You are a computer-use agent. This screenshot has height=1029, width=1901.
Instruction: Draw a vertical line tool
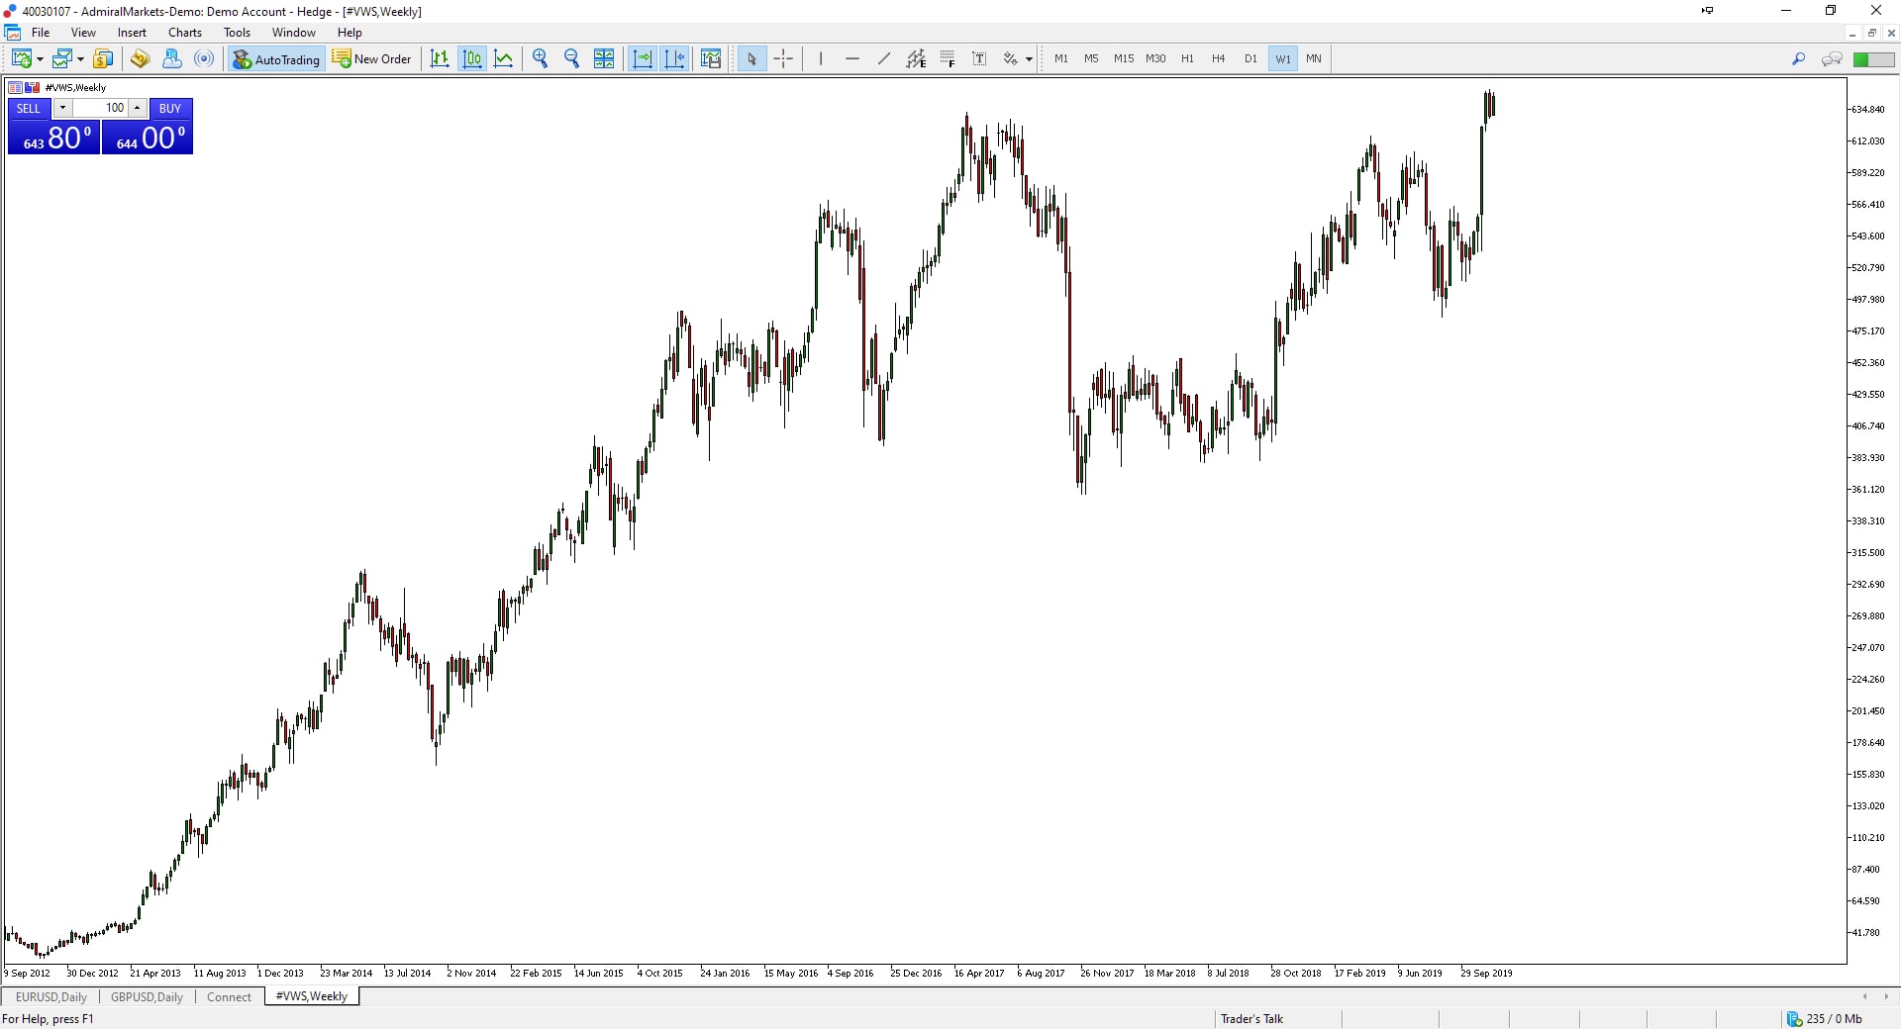click(821, 58)
